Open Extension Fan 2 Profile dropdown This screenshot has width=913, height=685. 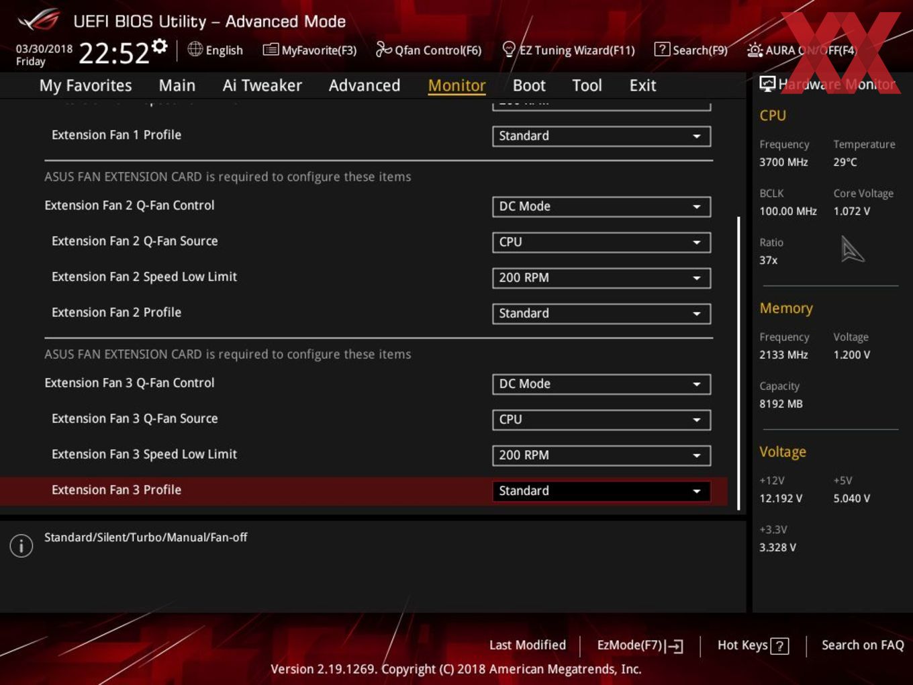(x=602, y=313)
